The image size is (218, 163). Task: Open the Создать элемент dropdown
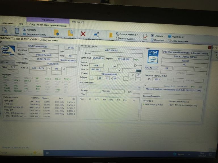(127, 35)
